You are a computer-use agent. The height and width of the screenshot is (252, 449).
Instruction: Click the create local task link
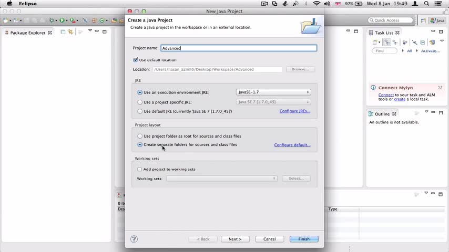click(x=400, y=99)
